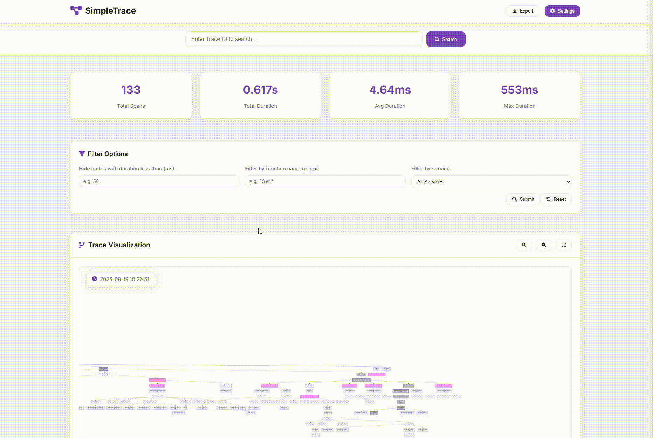The width and height of the screenshot is (653, 438).
Task: Click the 'Filter by service' label
Action: click(430, 169)
